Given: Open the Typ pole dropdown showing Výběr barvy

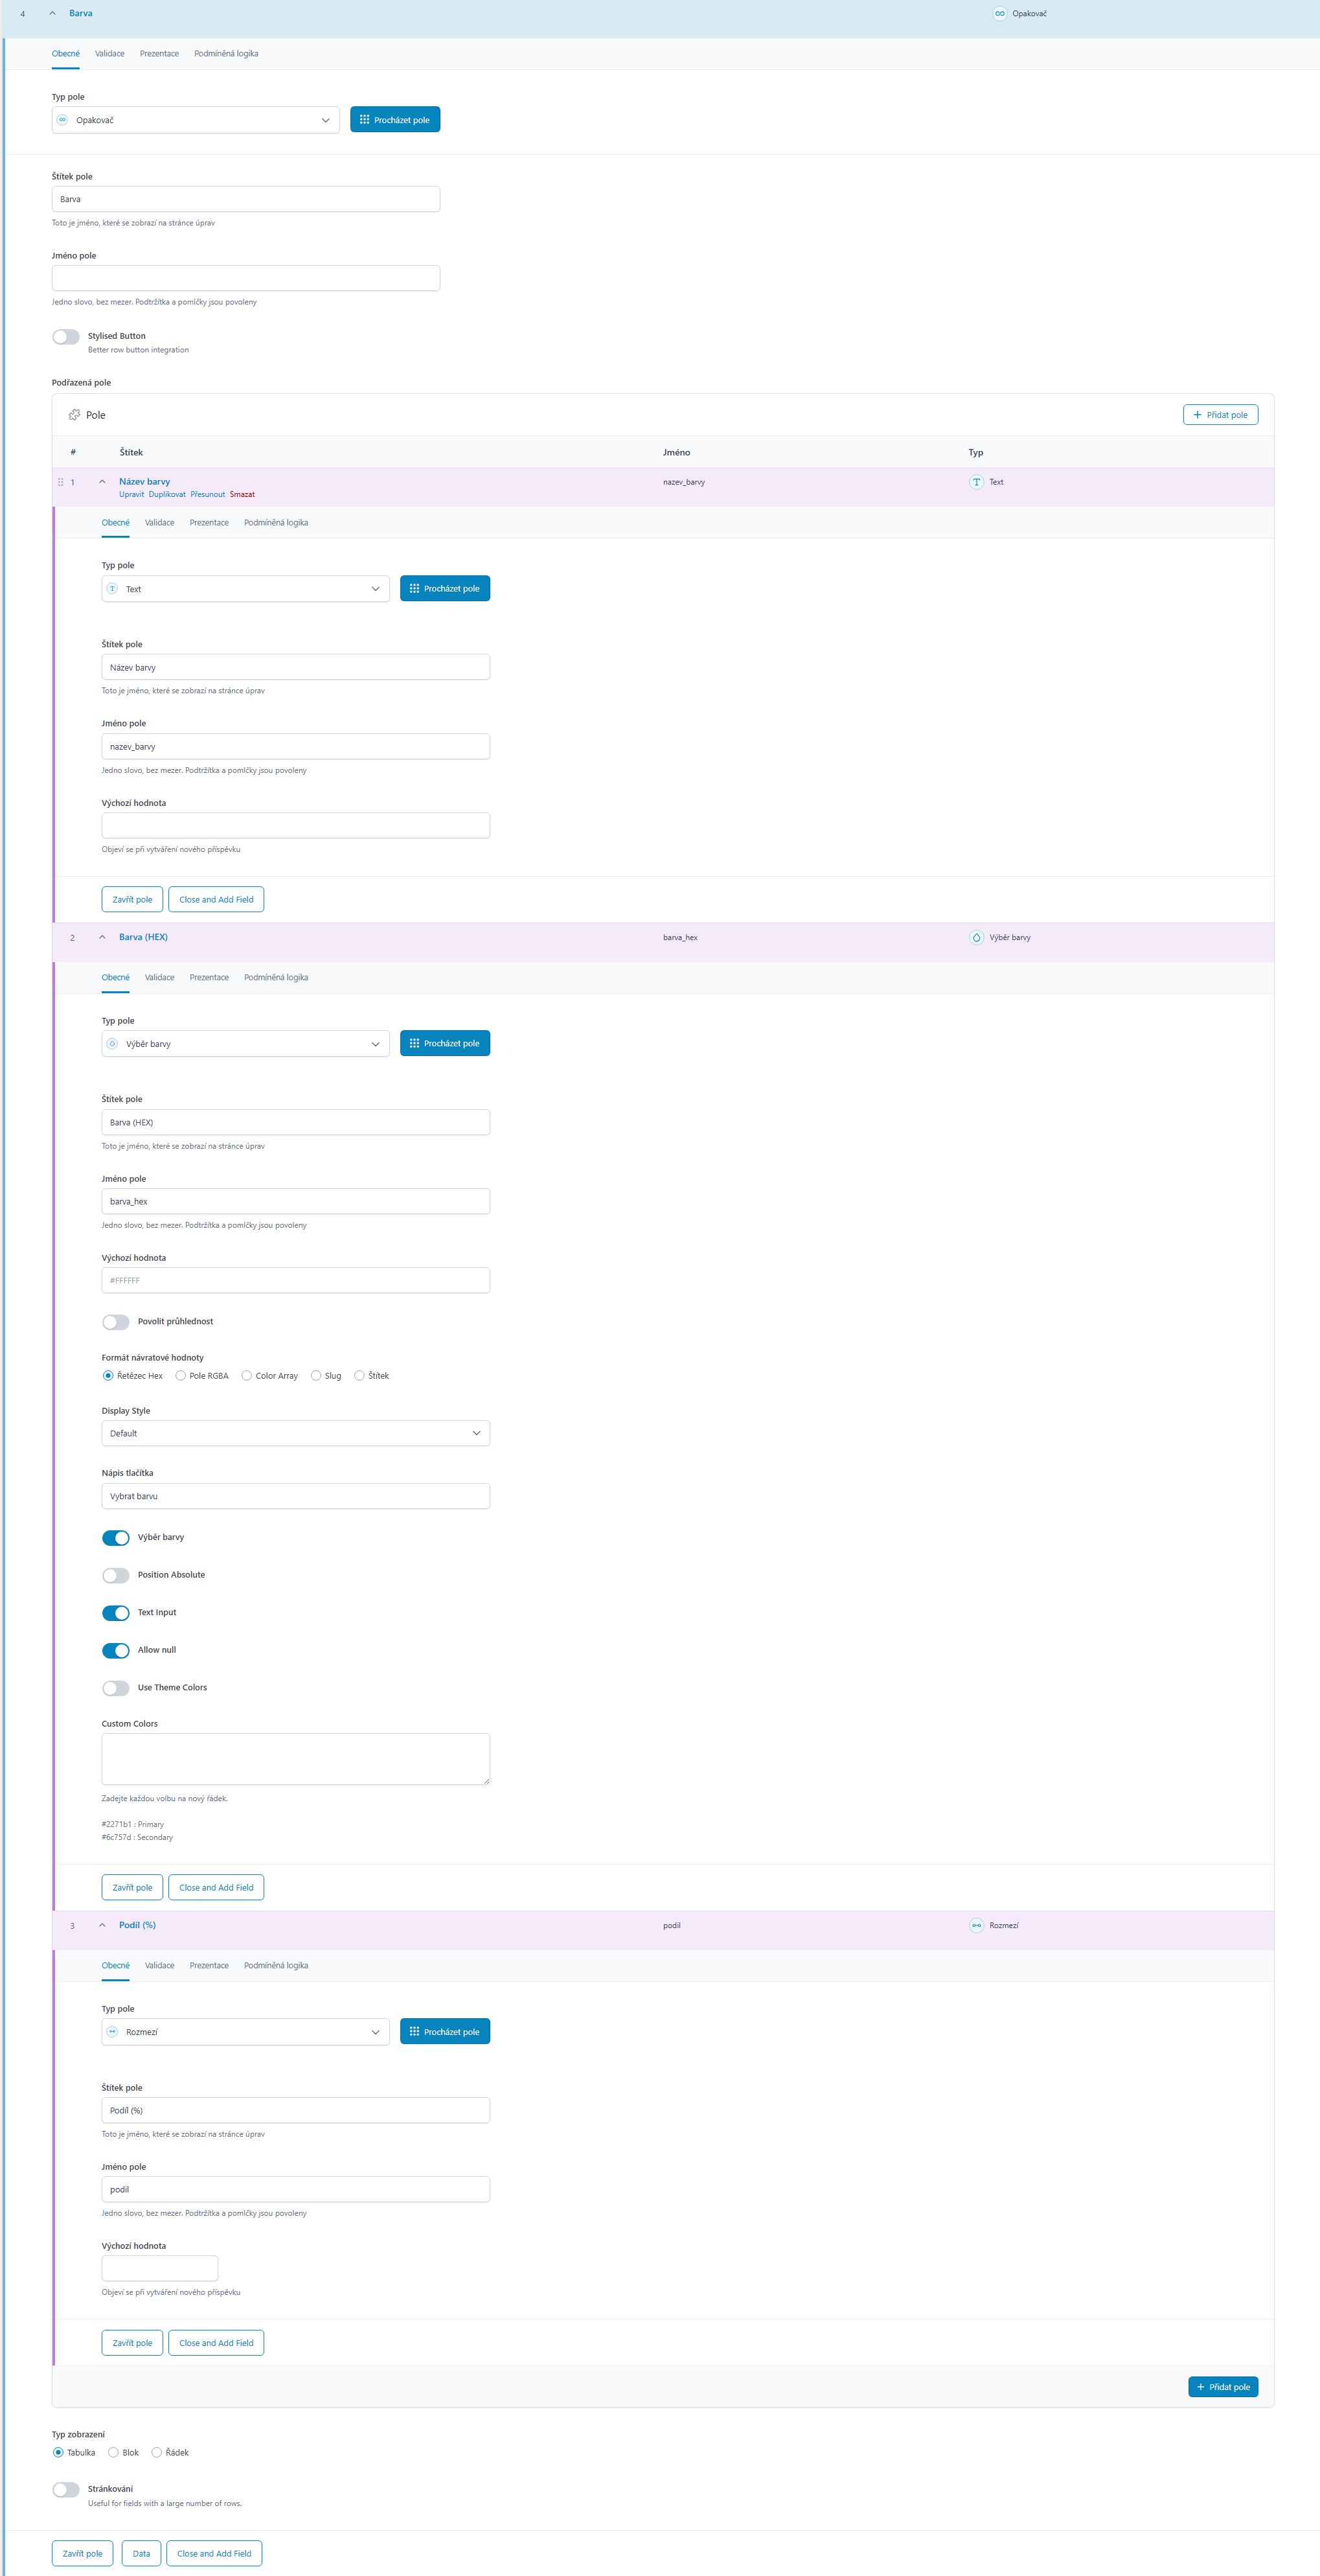Looking at the screenshot, I should [x=245, y=1044].
